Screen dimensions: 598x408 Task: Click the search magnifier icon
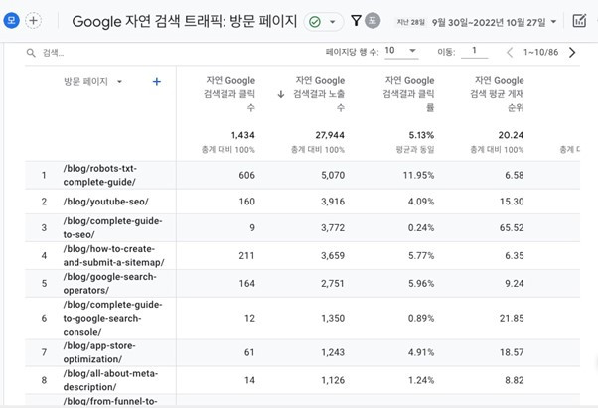tap(31, 53)
